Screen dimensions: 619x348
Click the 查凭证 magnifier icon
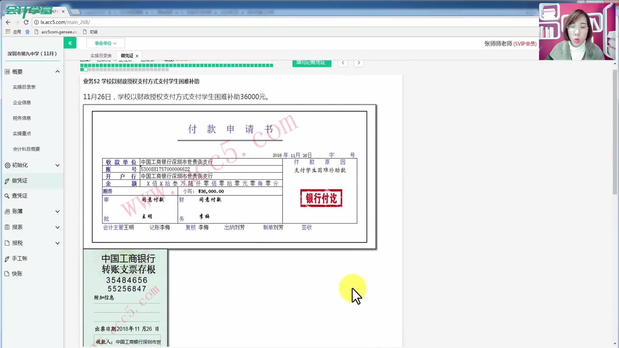[7, 196]
